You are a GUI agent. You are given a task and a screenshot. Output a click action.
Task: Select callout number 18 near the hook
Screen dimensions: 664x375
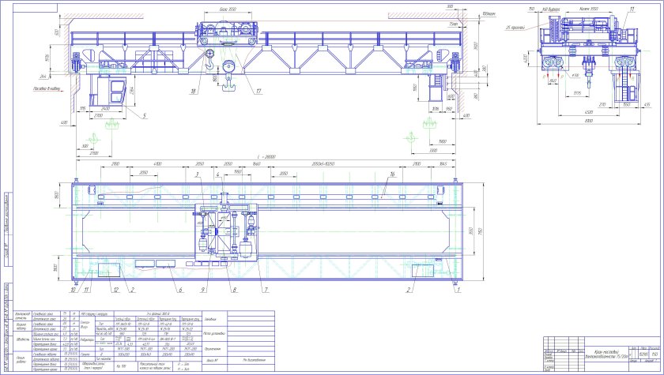[192, 92]
